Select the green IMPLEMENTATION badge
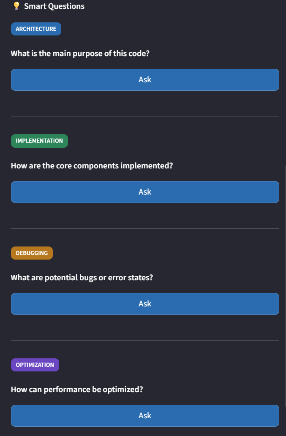Screen dimensions: 286x436 39,141
